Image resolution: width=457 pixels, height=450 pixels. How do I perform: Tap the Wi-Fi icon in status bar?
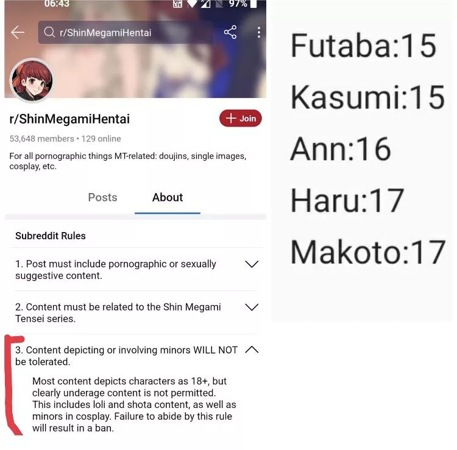point(193,4)
